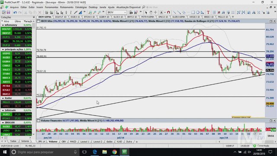The height and width of the screenshot is (156, 277).
Task: Select the PETR4 quote row
Action: 16,86
